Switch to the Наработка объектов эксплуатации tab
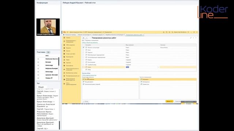This screenshot has width=234, height=131. [114, 35]
